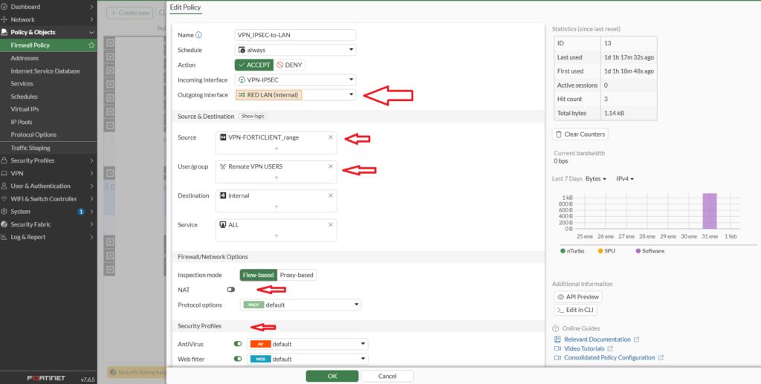Click the Network sidebar icon
This screenshot has width=761, height=384.
coord(4,20)
